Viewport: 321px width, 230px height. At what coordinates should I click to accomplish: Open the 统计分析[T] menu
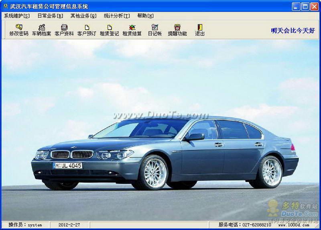[x=117, y=16]
